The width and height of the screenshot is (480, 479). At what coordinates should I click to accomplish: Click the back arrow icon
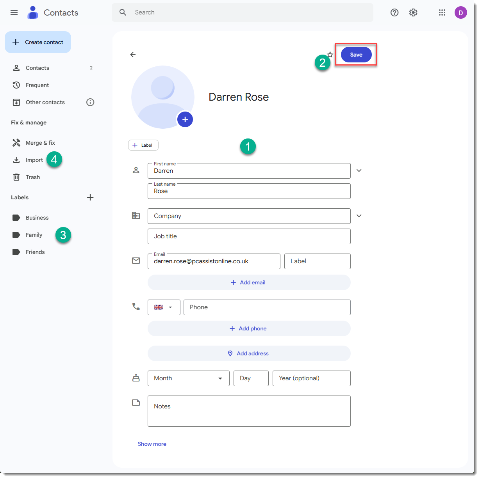tap(133, 55)
